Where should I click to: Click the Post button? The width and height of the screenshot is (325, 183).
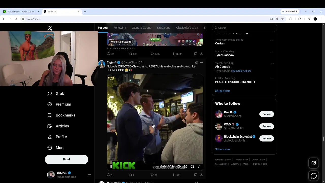67,159
